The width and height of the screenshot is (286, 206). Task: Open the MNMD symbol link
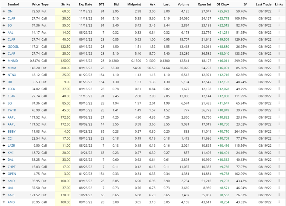pos(13,61)
